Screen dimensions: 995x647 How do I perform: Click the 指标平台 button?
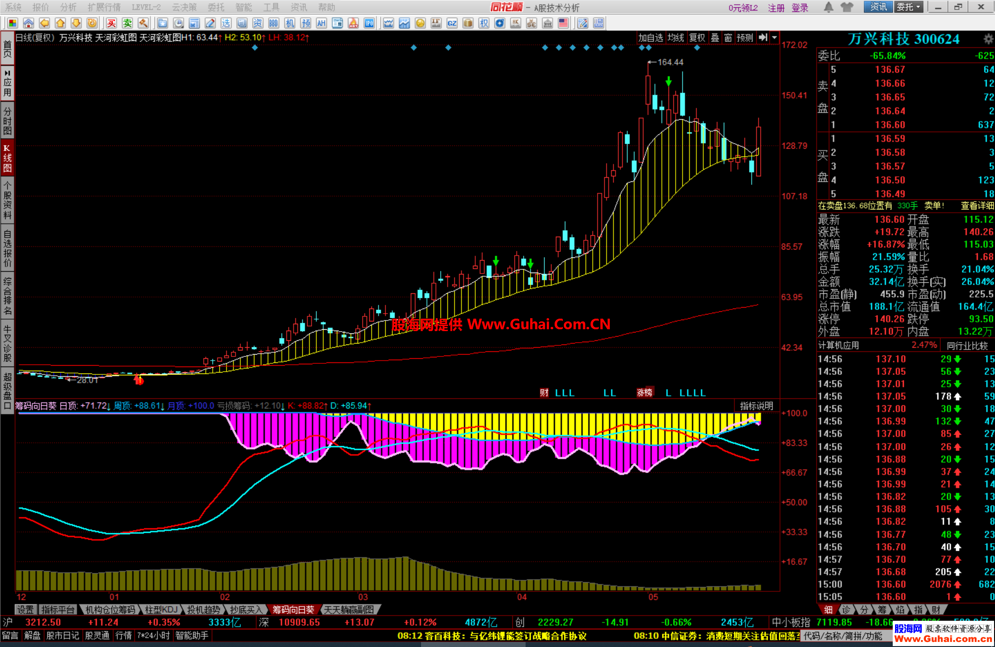point(58,610)
